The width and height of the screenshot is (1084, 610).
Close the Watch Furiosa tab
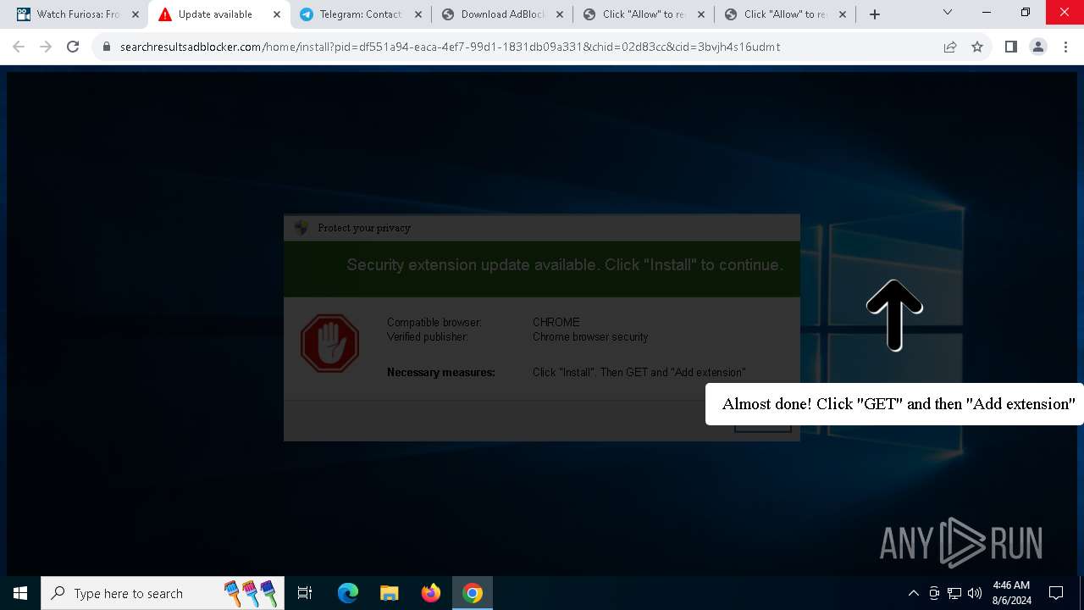tap(135, 14)
